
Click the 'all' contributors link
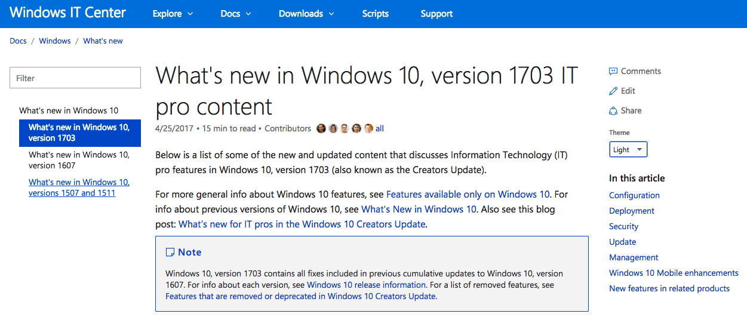click(x=380, y=128)
